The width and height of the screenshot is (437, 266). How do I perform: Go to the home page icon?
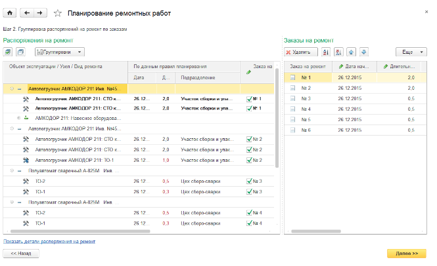[x=10, y=13]
